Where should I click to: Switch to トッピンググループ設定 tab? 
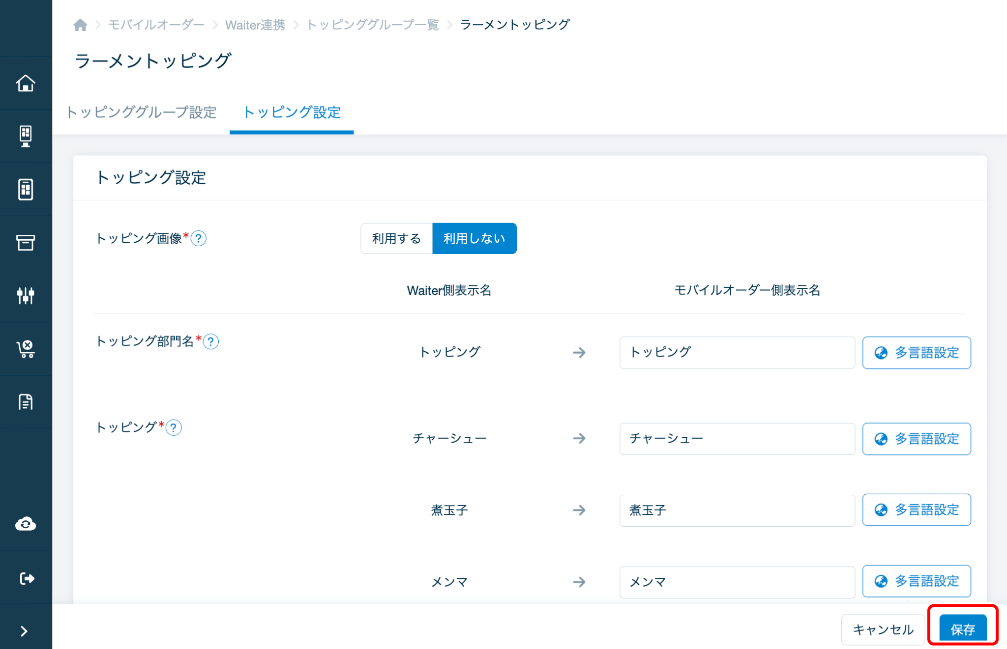142,113
